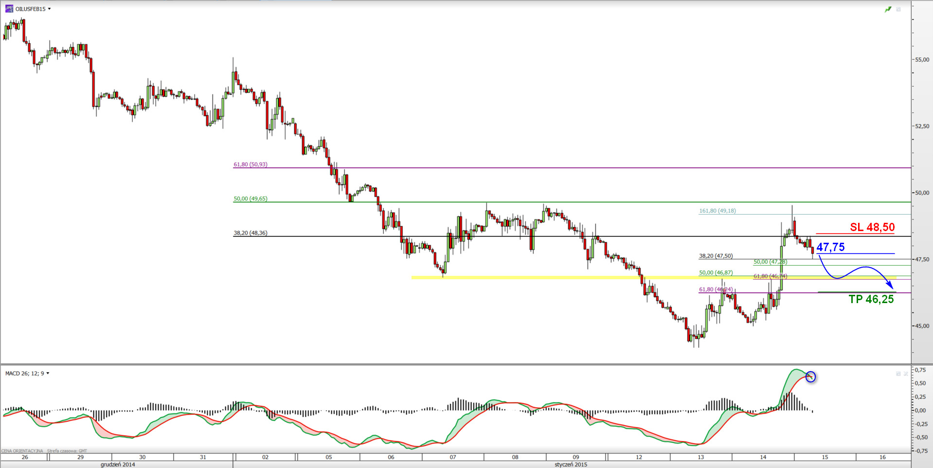Select the blue circle on MACD crossover
This screenshot has width=933, height=468.
(810, 377)
